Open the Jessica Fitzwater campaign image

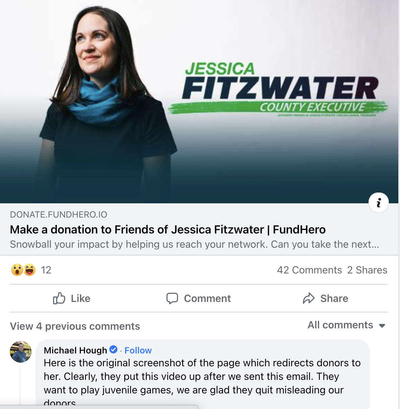click(199, 102)
